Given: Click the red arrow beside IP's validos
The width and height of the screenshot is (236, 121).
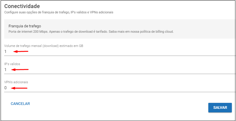Looking at the screenshot, I should pyautogui.click(x=21, y=70).
